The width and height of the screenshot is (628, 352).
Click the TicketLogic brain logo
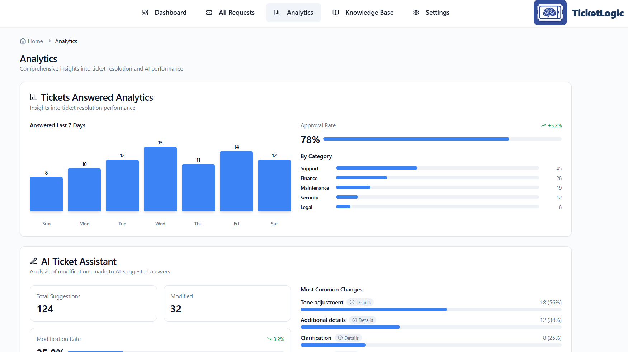tap(550, 12)
